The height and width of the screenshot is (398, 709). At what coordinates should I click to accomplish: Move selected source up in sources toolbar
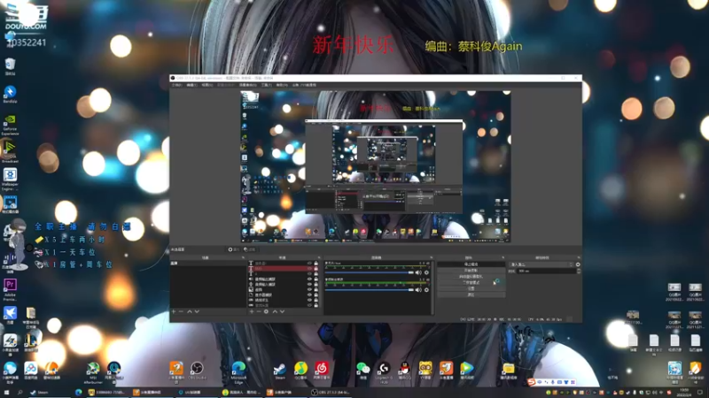point(275,311)
